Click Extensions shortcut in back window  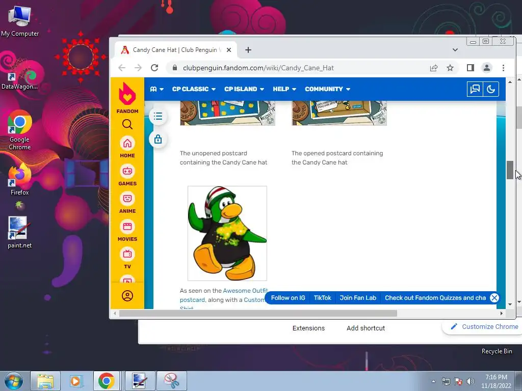click(308, 328)
